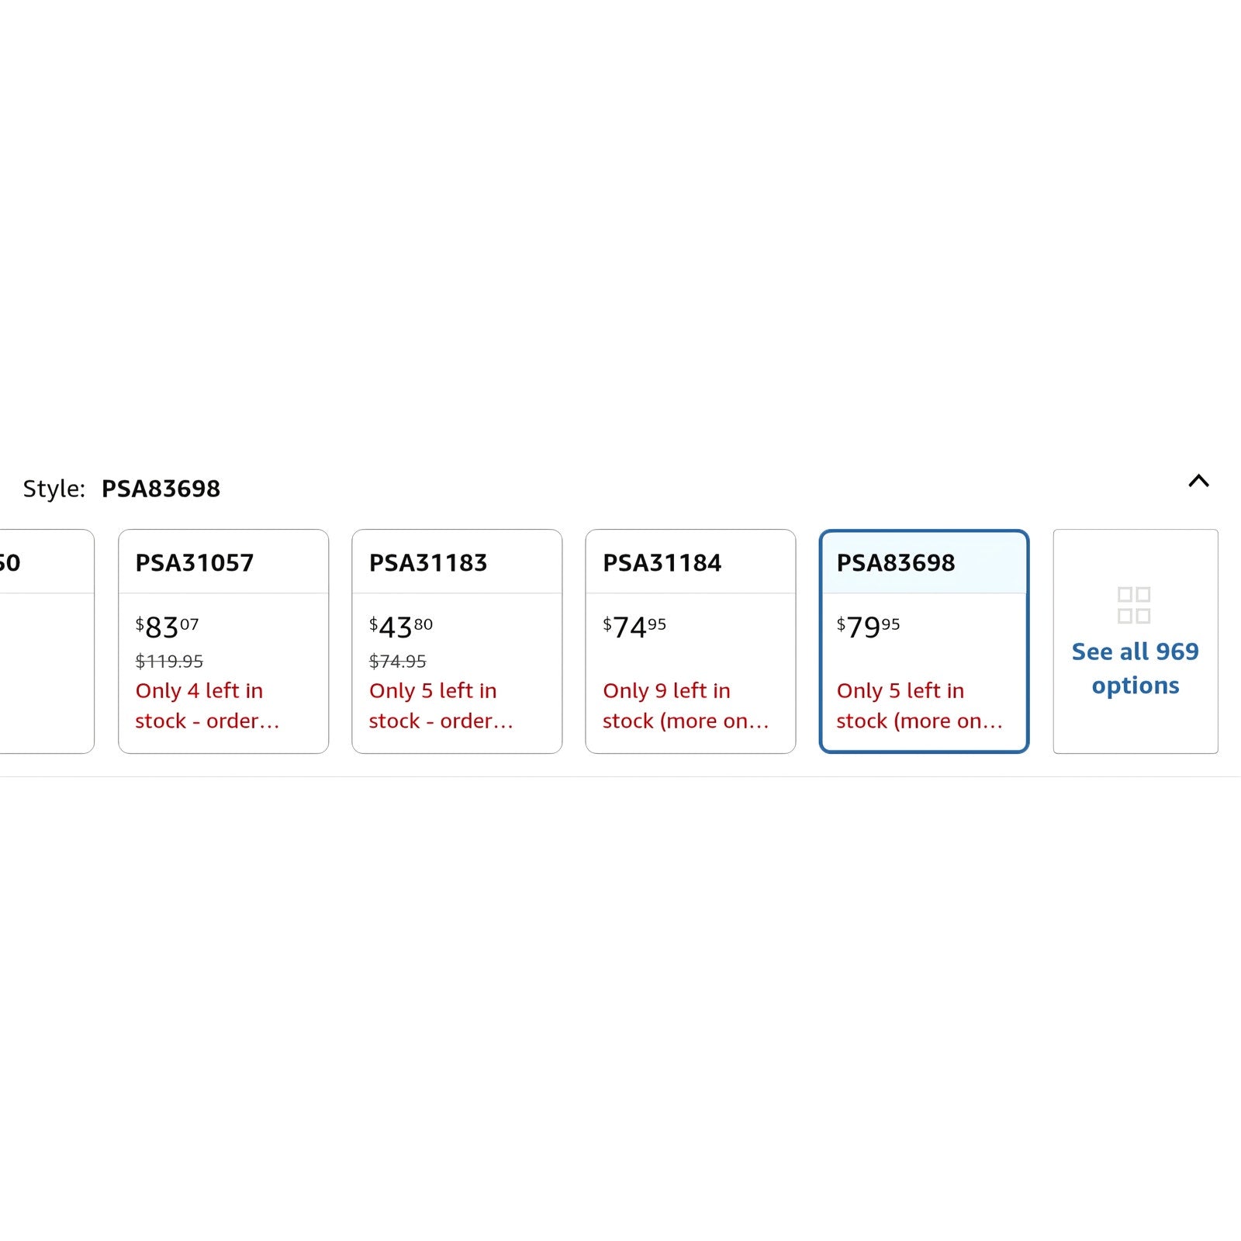Choose the PSA31183 style card title

428,563
